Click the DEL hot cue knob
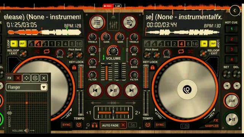Image resolution: width=244 pixels, height=137 pixels. (236, 74)
